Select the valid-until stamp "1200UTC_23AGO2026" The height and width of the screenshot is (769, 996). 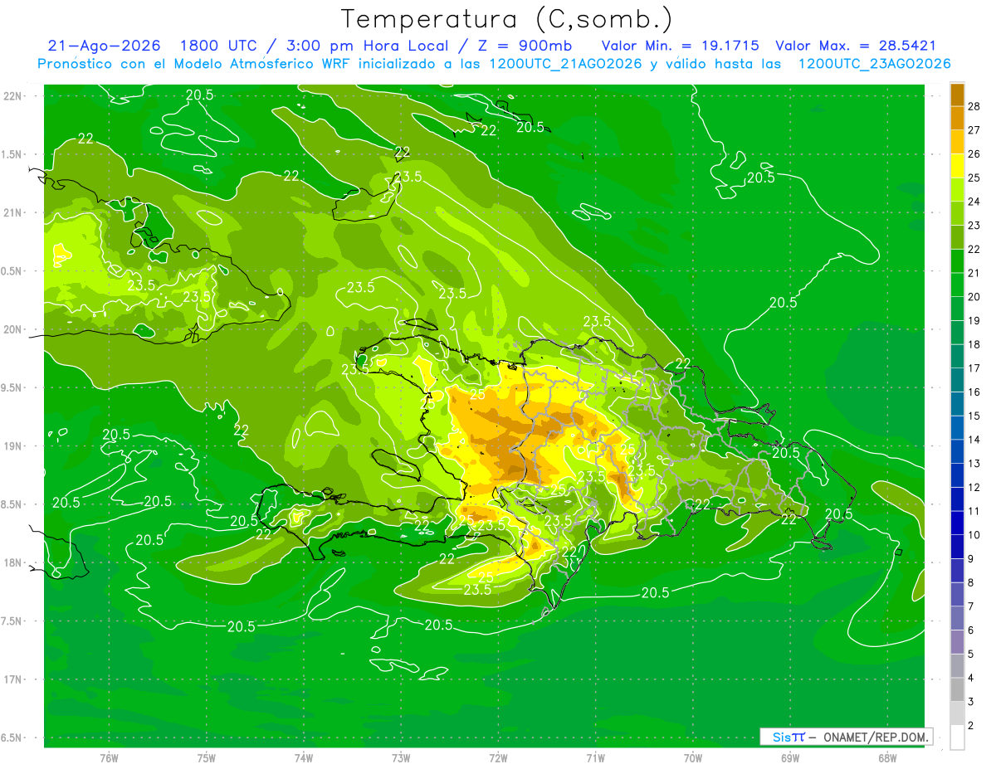coord(874,64)
